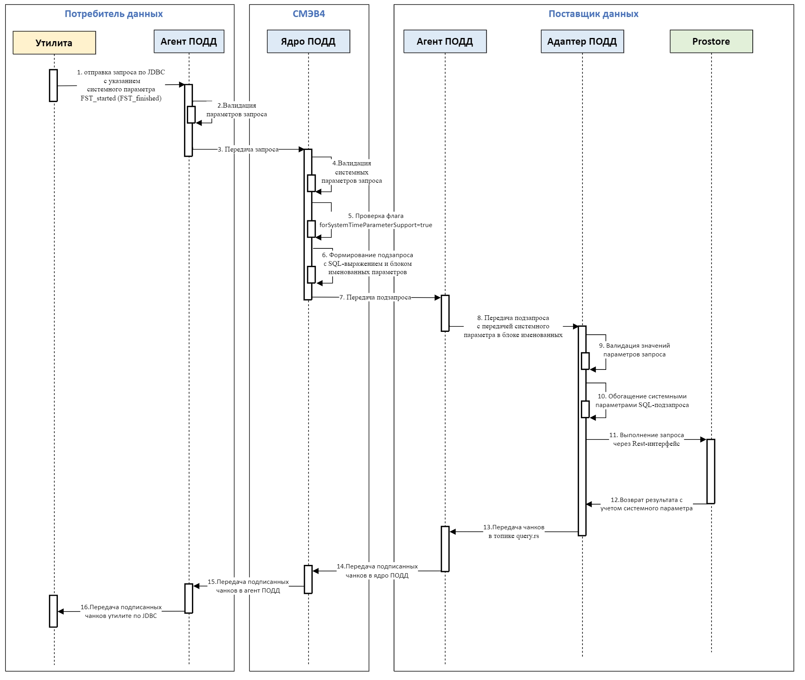Image resolution: width=805 pixels, height=680 pixels.
Task: Select the Prostore participant box
Action: (x=711, y=42)
